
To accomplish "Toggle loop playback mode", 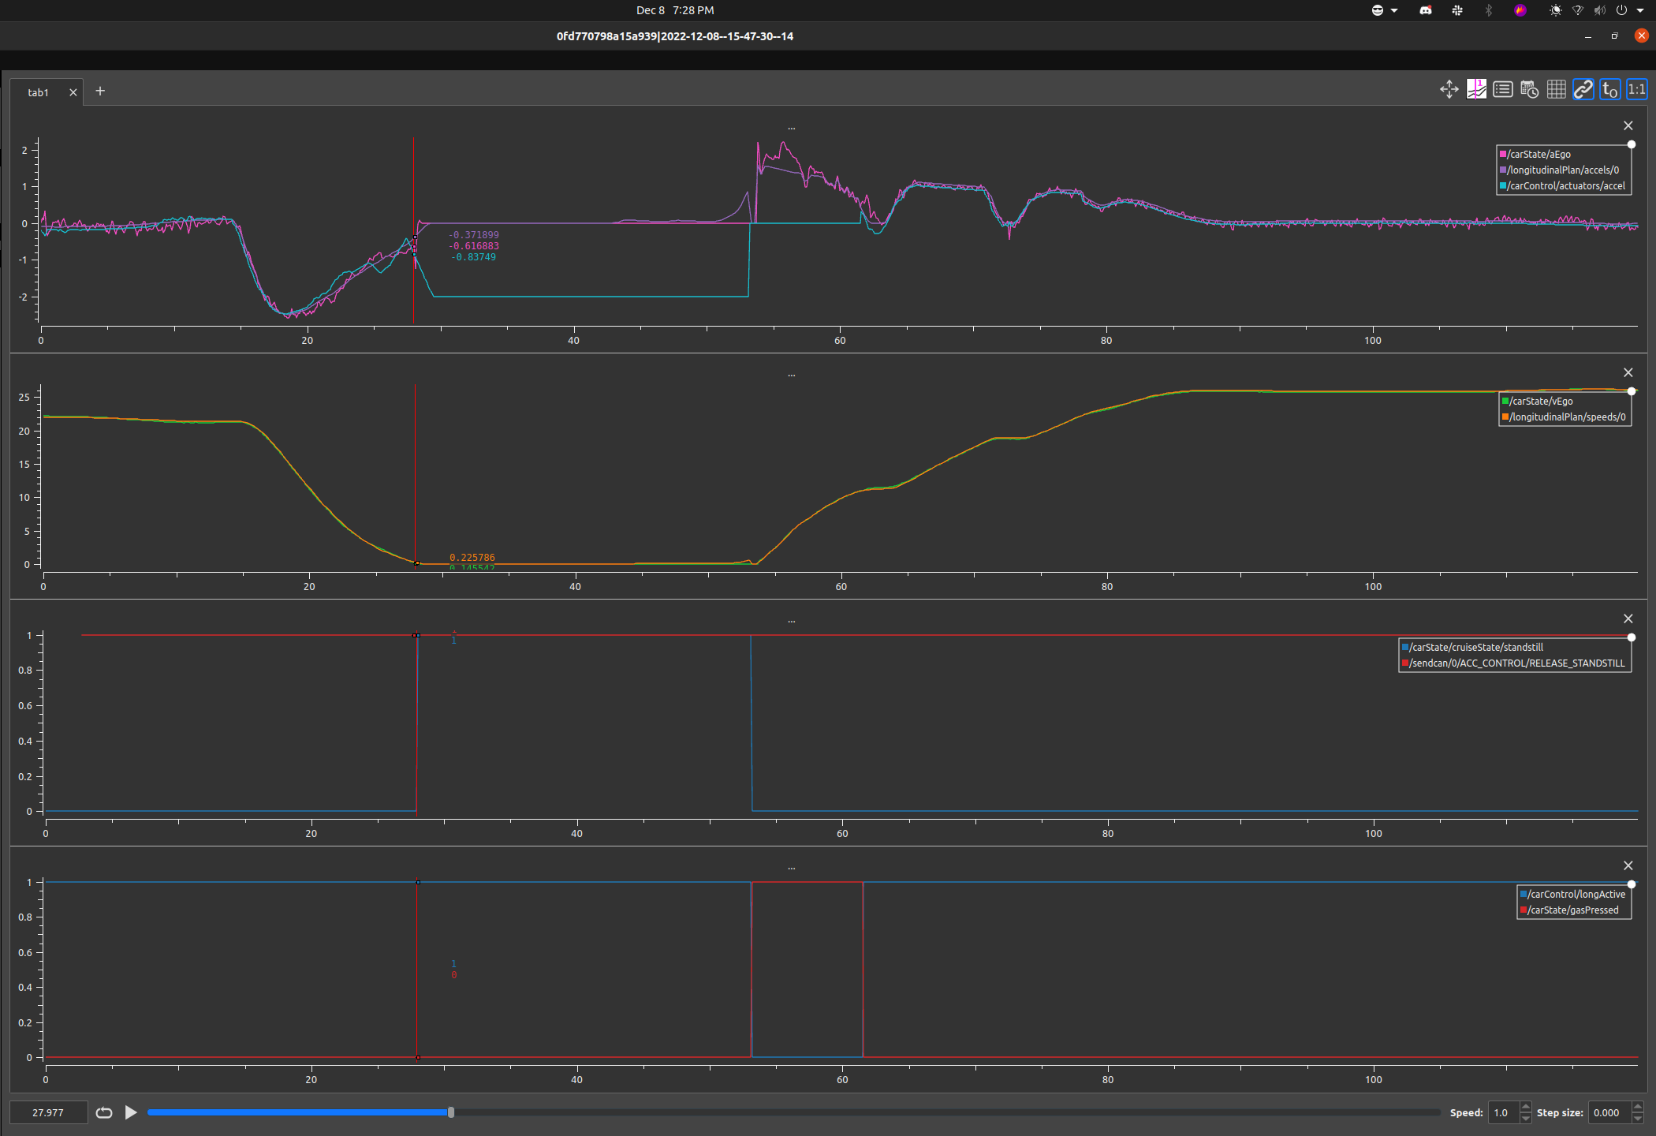I will pos(103,1112).
